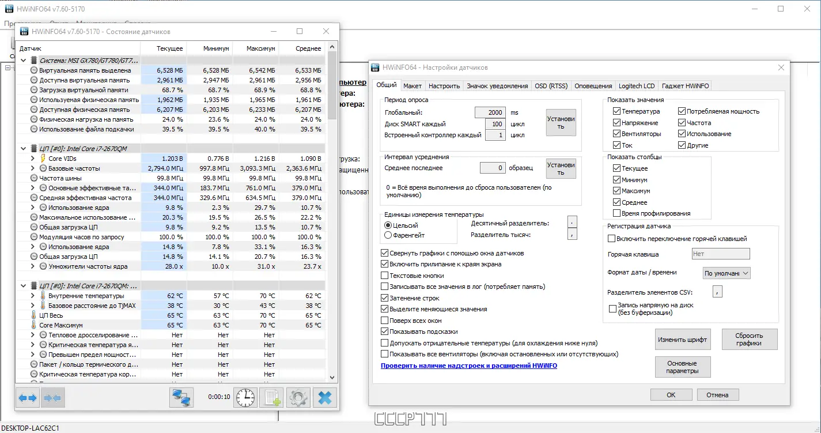Open the Формат даты / времени dropdown

727,273
